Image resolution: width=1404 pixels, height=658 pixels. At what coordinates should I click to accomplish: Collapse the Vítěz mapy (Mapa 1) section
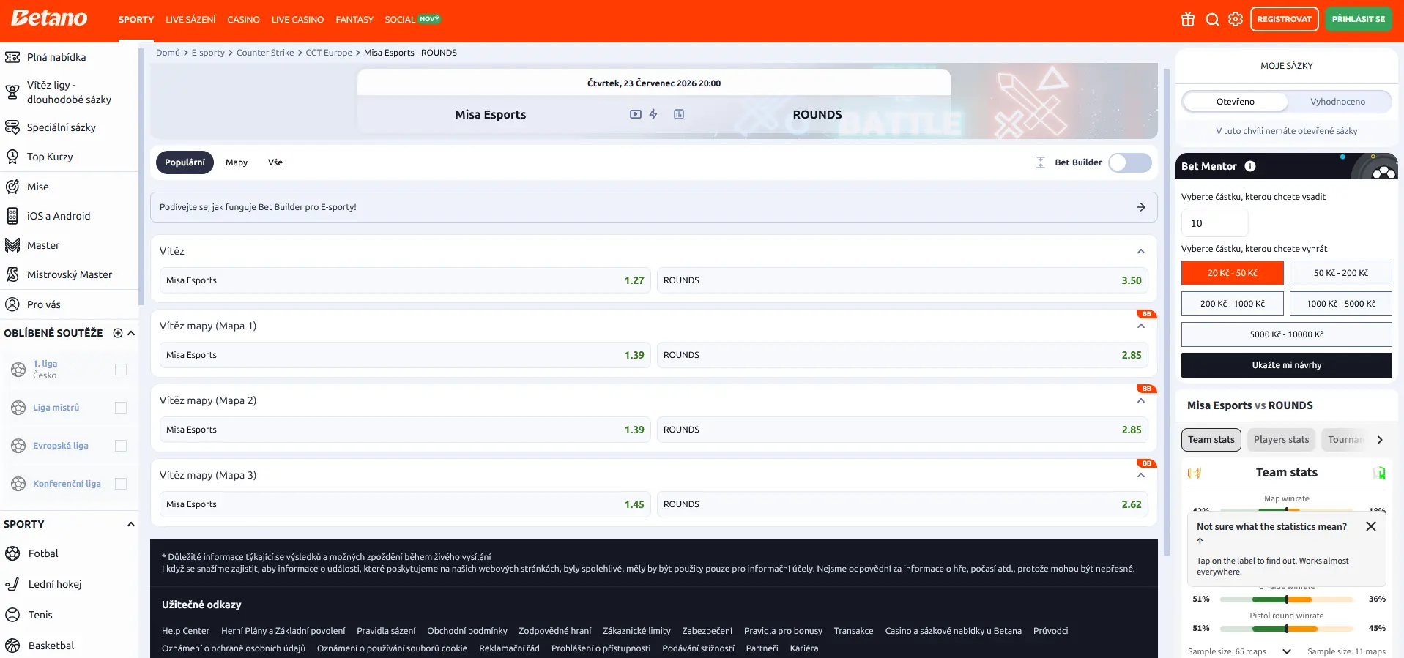pos(1141,326)
